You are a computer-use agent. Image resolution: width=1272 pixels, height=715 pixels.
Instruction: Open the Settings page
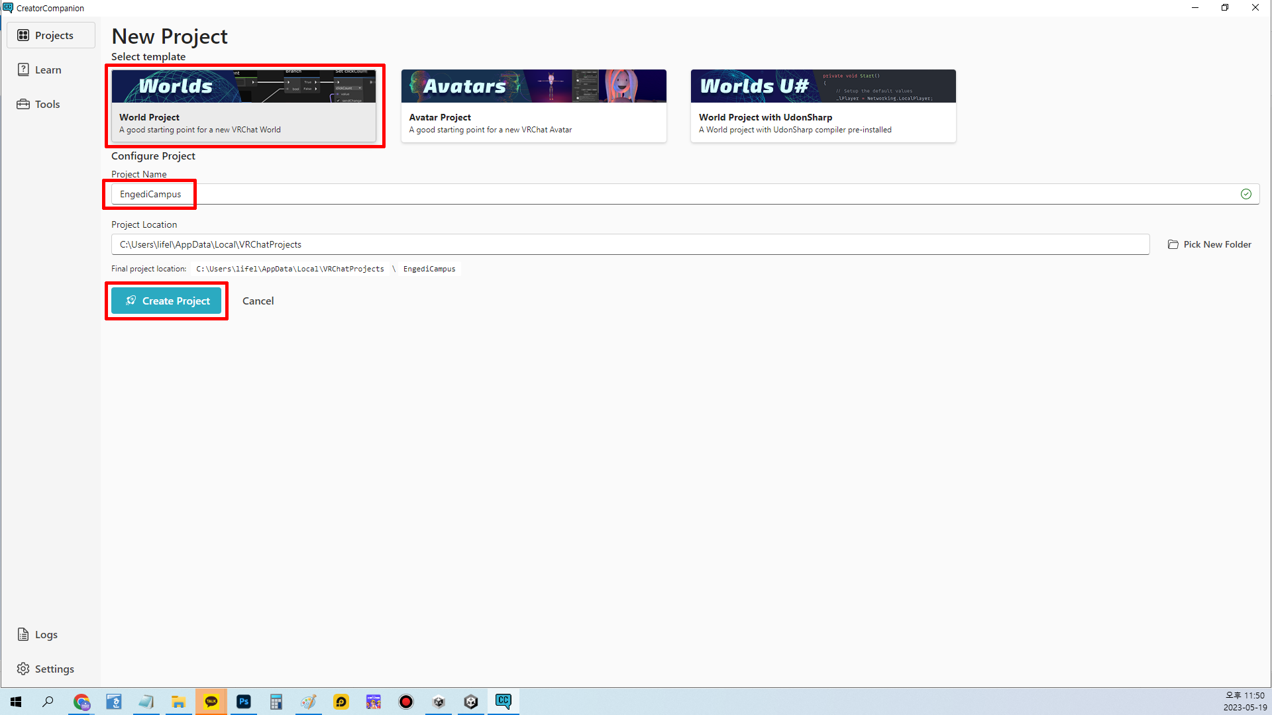46,669
